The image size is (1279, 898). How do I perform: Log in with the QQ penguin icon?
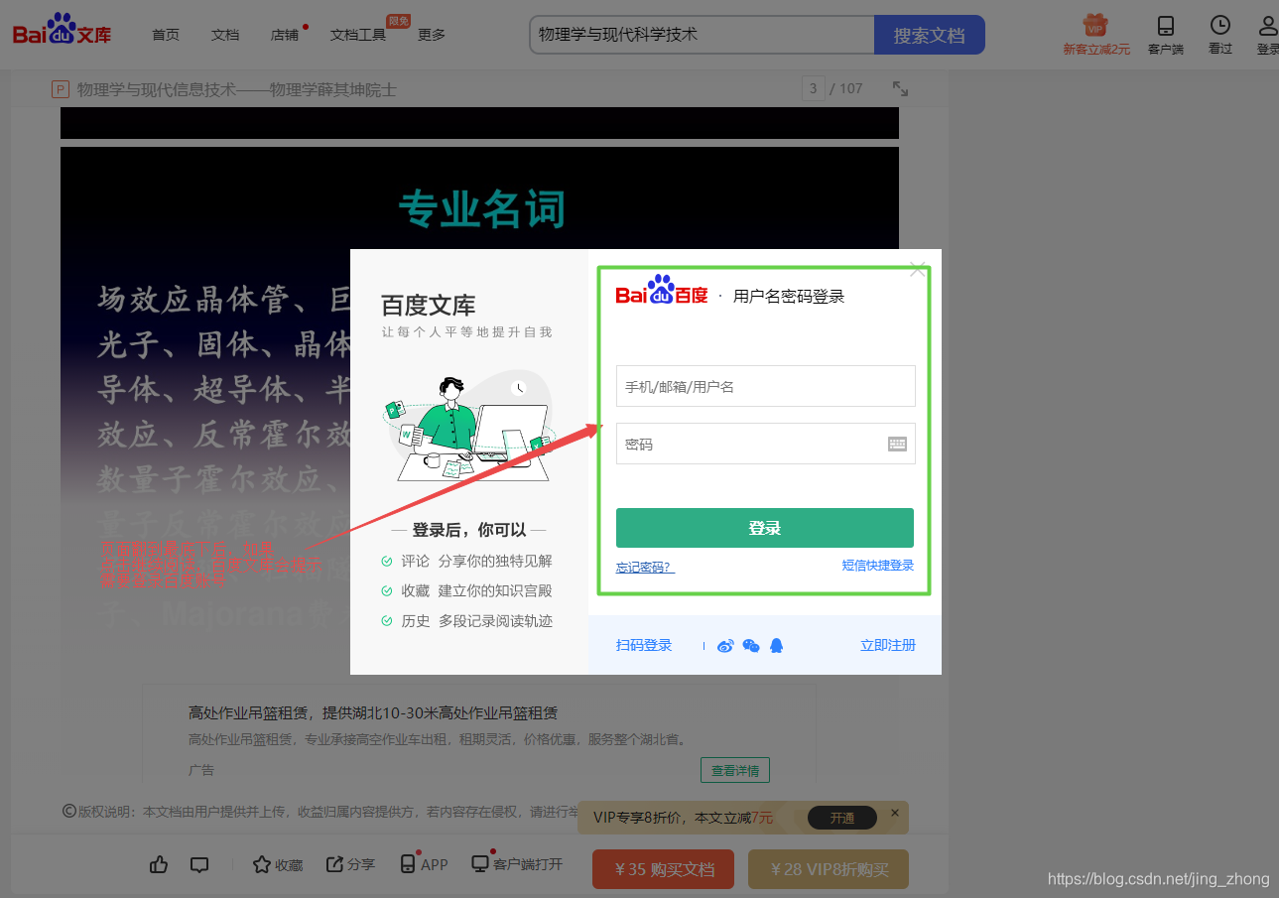click(x=776, y=646)
